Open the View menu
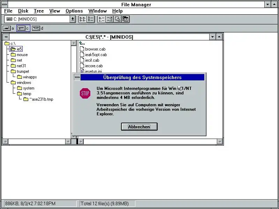279x209 pixels. (x=55, y=11)
